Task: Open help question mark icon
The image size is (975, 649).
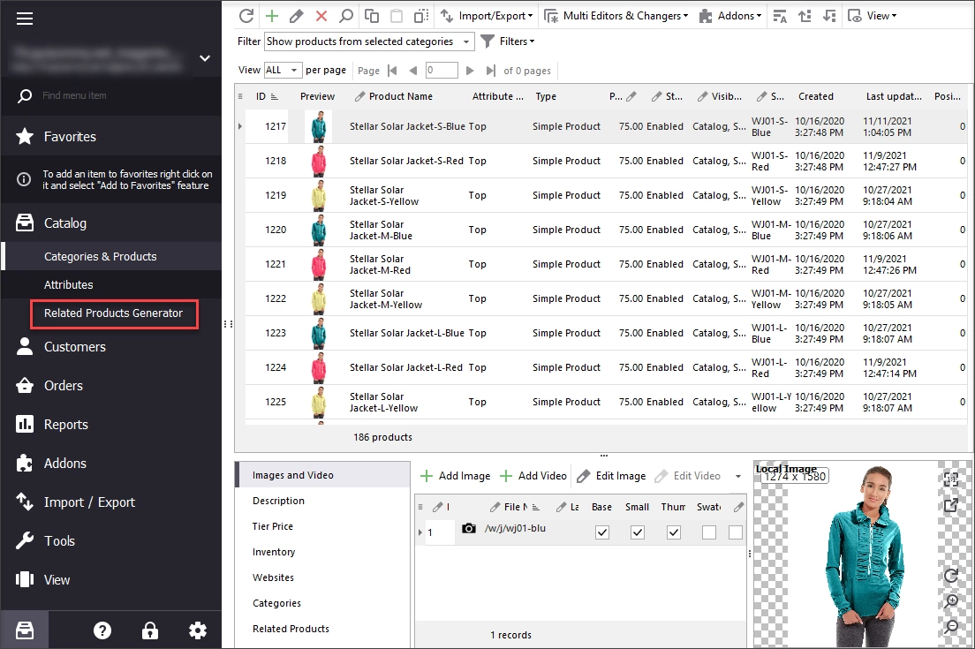Action: (x=102, y=630)
